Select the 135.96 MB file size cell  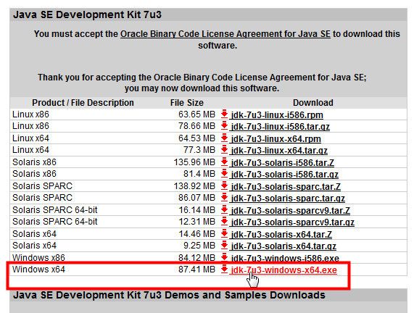click(x=194, y=162)
